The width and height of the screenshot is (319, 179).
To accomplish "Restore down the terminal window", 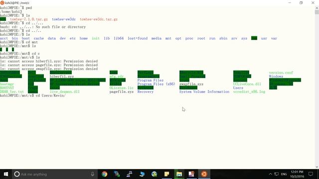I will [301, 3].
